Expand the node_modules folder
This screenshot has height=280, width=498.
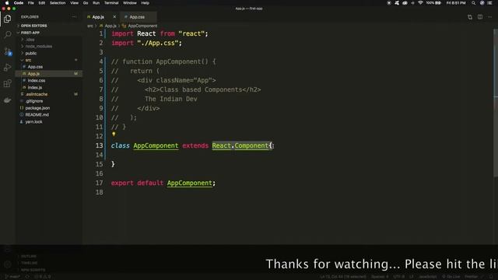coord(49,47)
